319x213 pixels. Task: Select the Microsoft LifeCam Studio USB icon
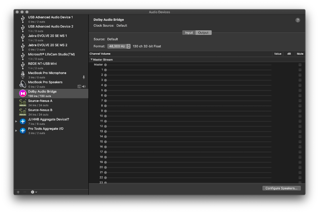click(23, 56)
